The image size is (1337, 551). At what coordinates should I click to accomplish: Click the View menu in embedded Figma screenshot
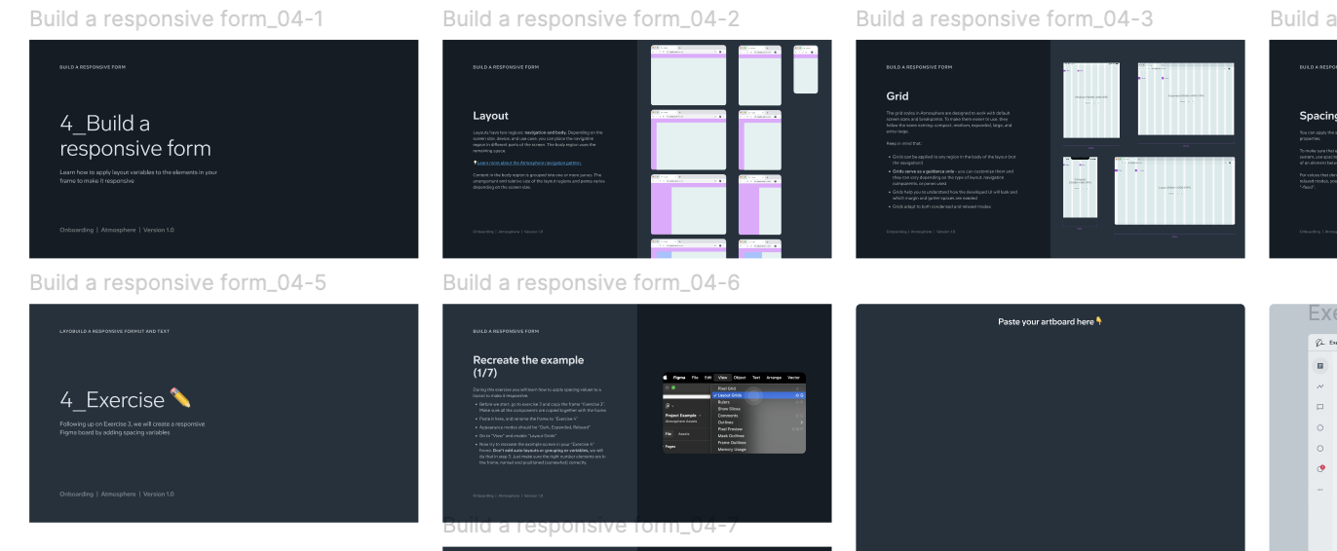(x=722, y=378)
